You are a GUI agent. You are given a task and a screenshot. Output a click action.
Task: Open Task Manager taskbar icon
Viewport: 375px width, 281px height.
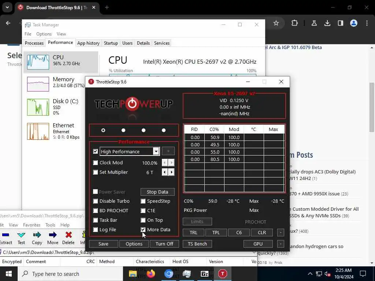(186, 274)
